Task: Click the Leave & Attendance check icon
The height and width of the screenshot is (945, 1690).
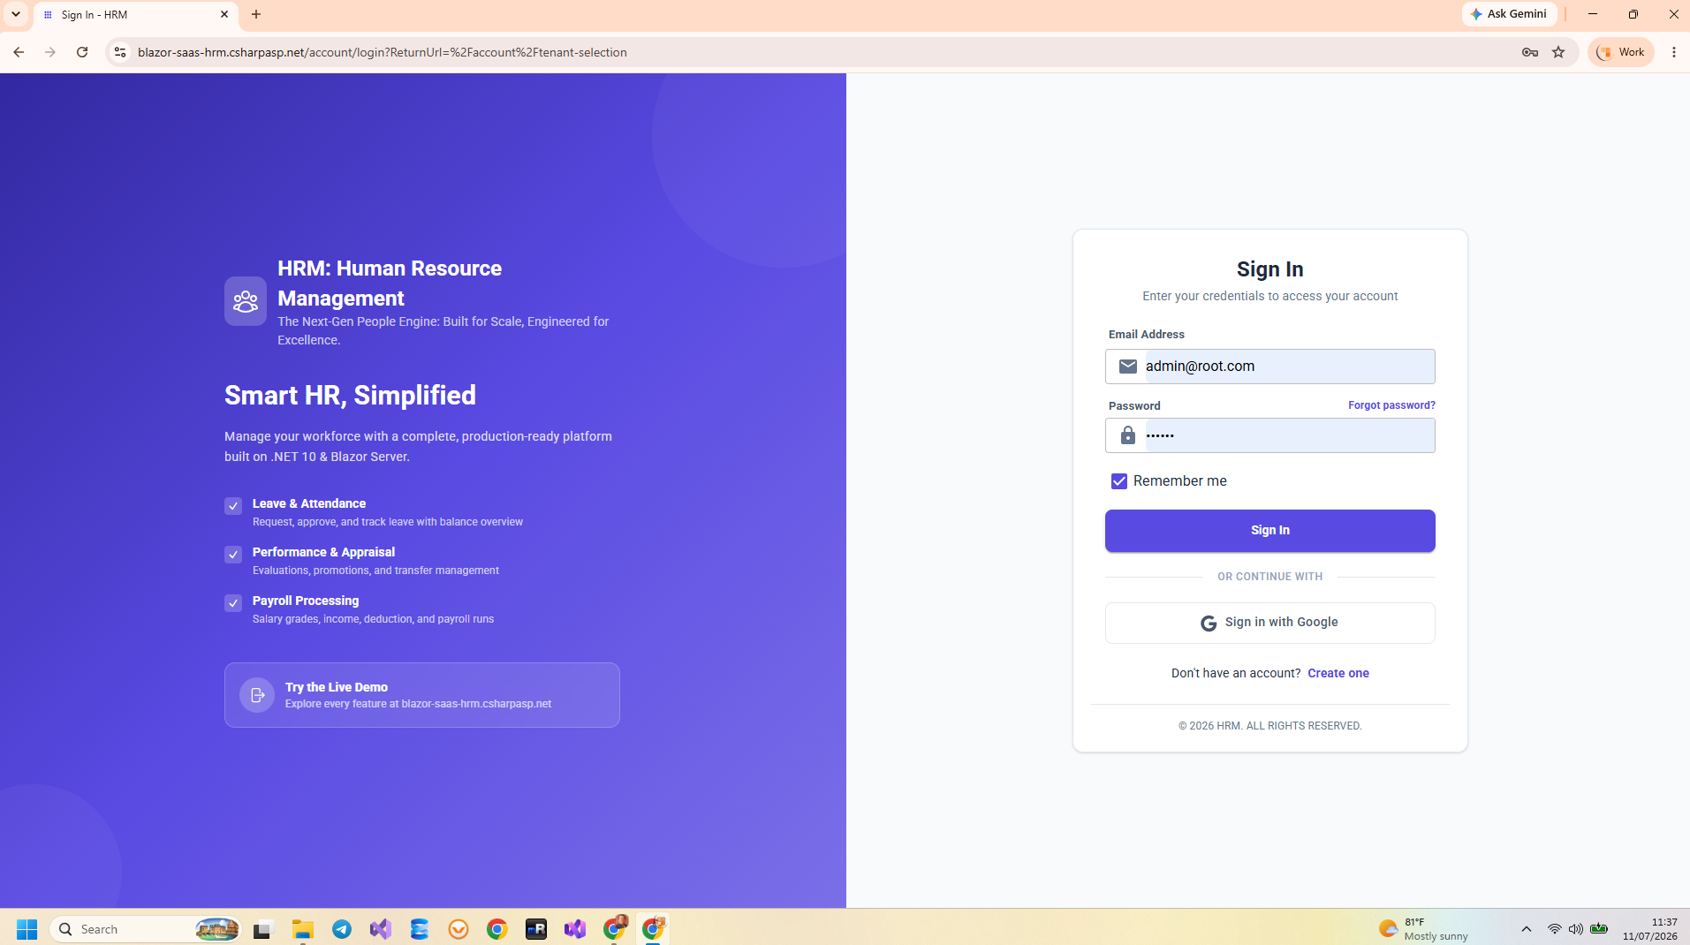Action: [x=233, y=506]
